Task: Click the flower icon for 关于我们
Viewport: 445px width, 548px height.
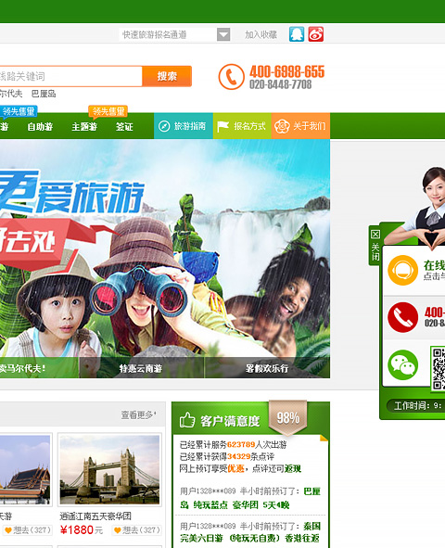Action: pos(282,126)
